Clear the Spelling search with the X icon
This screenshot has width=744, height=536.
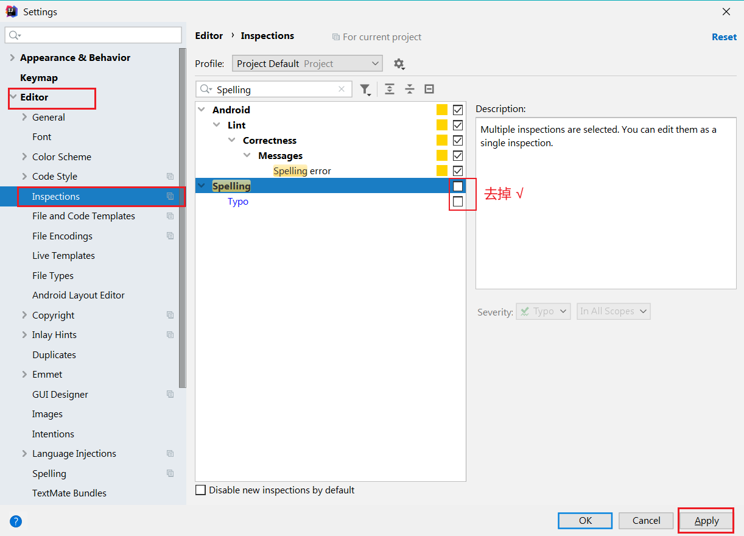pos(341,89)
